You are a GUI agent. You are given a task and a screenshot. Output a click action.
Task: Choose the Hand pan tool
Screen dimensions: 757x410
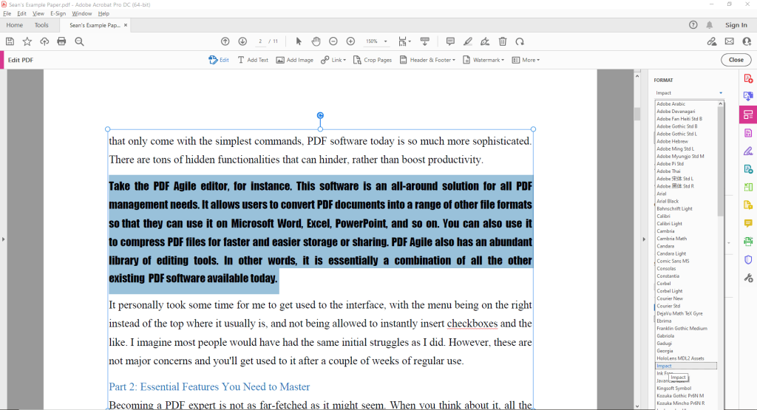pos(316,41)
